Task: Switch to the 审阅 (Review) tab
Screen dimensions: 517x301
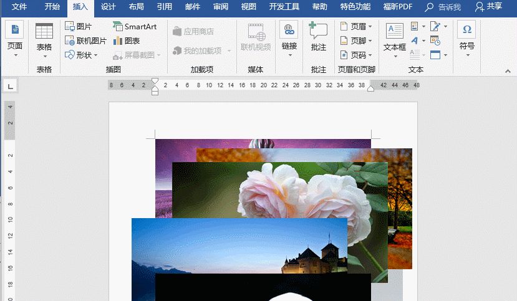Action: (x=221, y=7)
